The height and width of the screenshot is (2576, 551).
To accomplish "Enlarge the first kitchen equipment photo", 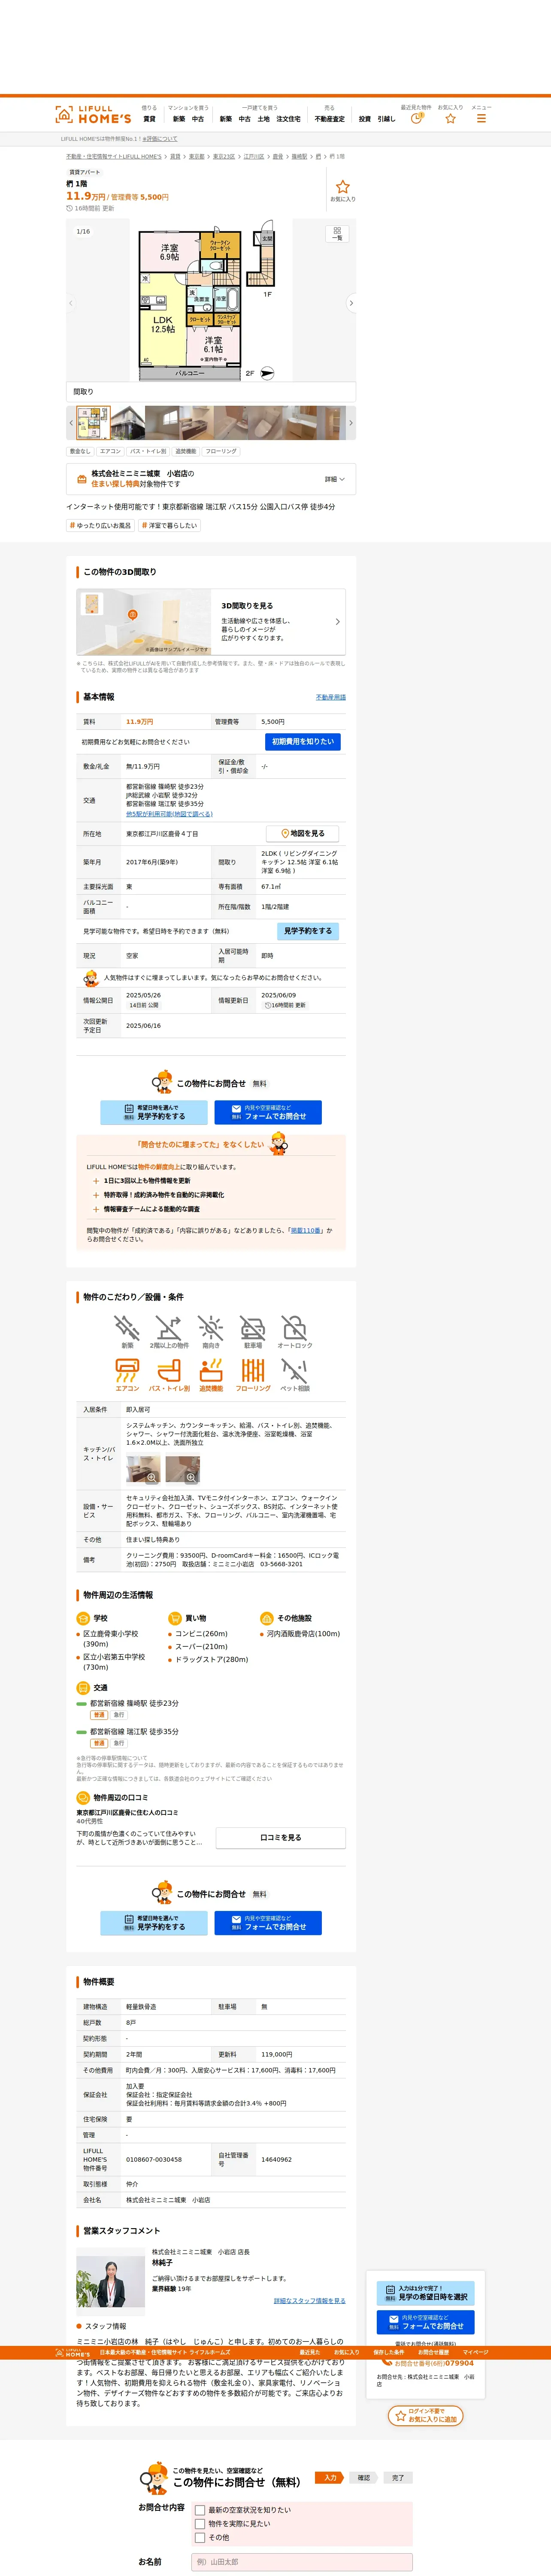I will pos(143,1469).
